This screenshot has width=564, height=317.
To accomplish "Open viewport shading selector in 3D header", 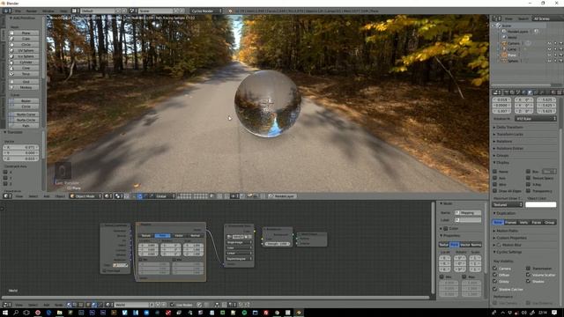I will coord(109,196).
